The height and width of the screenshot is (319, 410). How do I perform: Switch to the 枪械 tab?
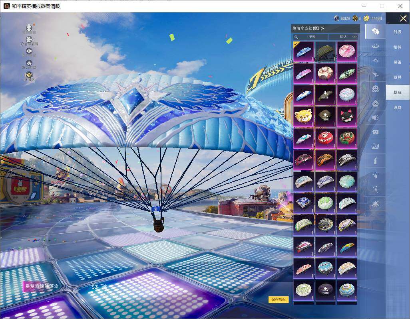[x=398, y=47]
